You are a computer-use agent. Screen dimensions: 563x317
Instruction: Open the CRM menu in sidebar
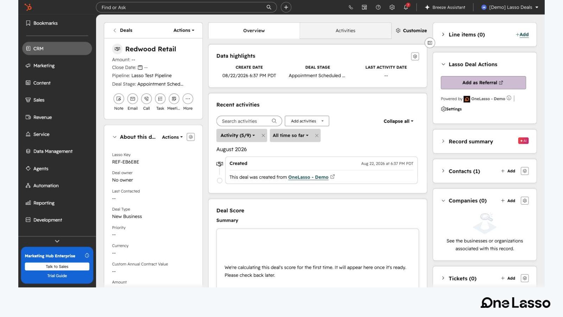coord(57,49)
